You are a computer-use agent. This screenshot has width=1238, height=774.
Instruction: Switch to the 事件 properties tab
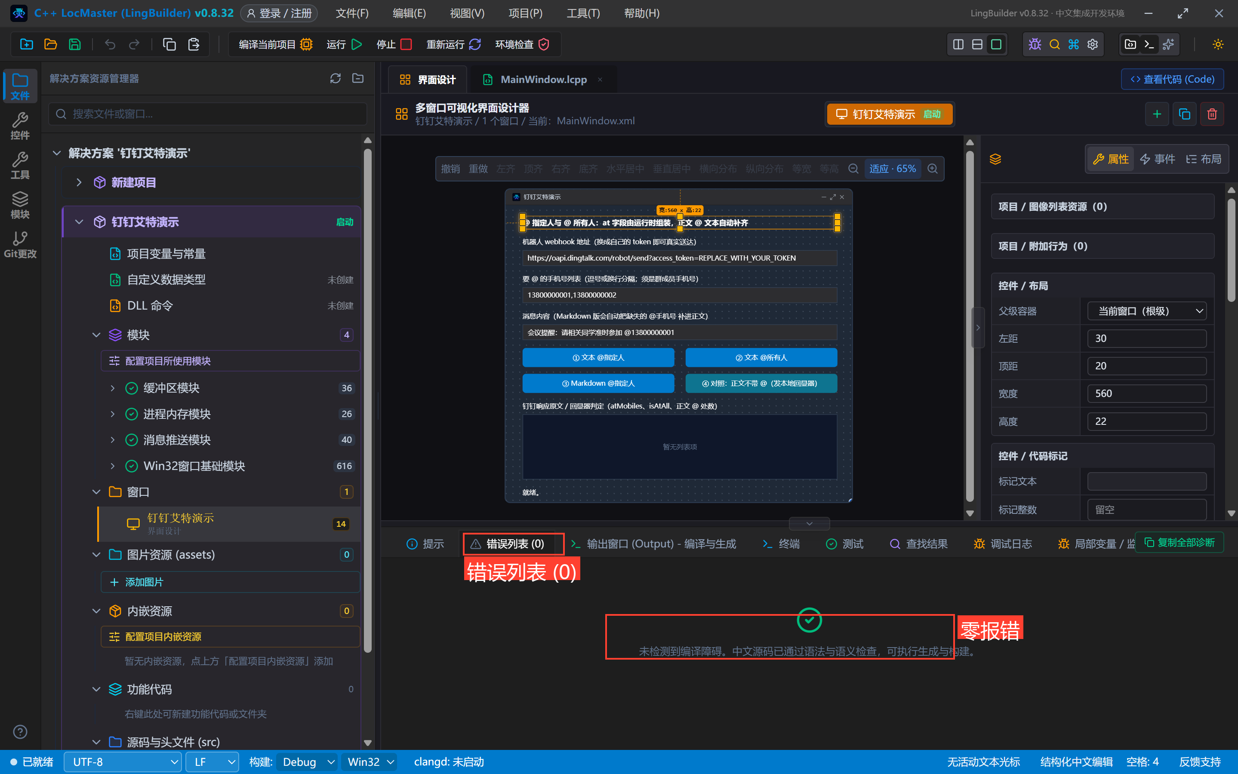pyautogui.click(x=1158, y=159)
